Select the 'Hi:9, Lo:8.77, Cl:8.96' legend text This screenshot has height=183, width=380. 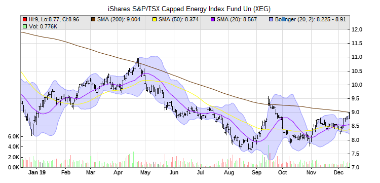[x=54, y=20]
